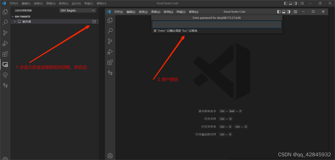Open the 运行(R) menu in the left window
Screen dimensions: 335x160
pos(76,3)
